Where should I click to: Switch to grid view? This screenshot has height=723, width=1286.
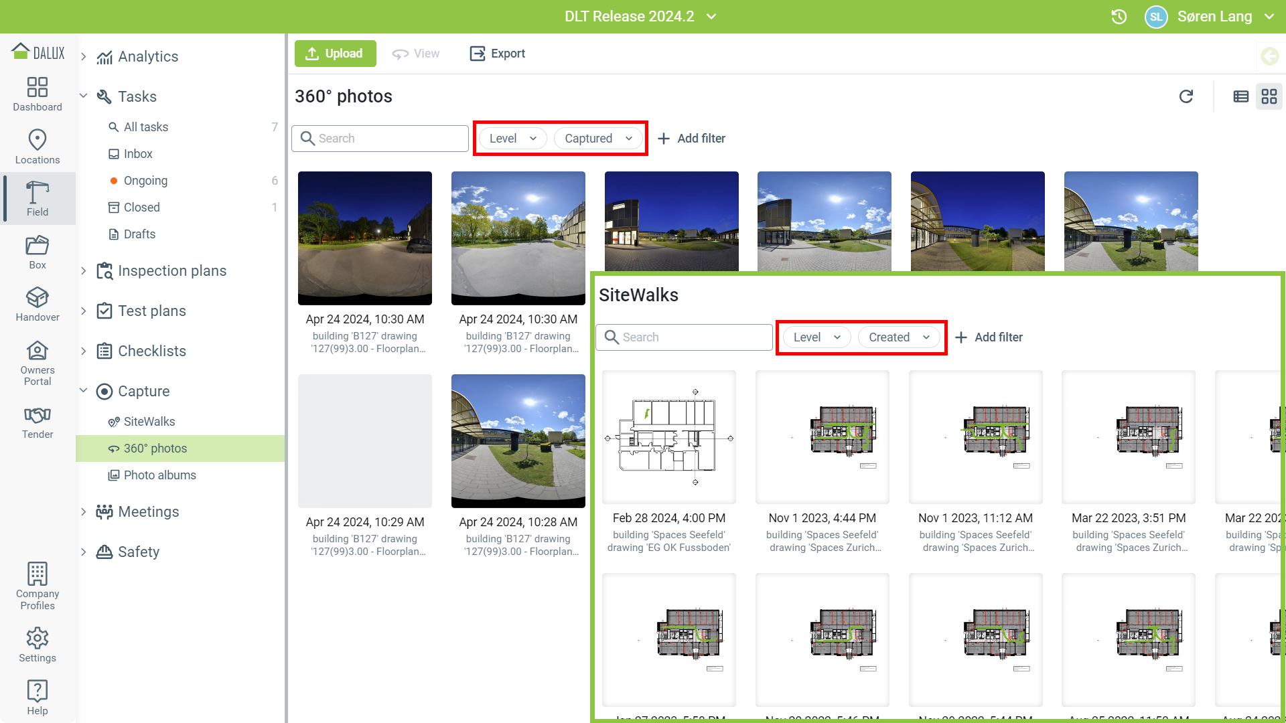coord(1269,96)
